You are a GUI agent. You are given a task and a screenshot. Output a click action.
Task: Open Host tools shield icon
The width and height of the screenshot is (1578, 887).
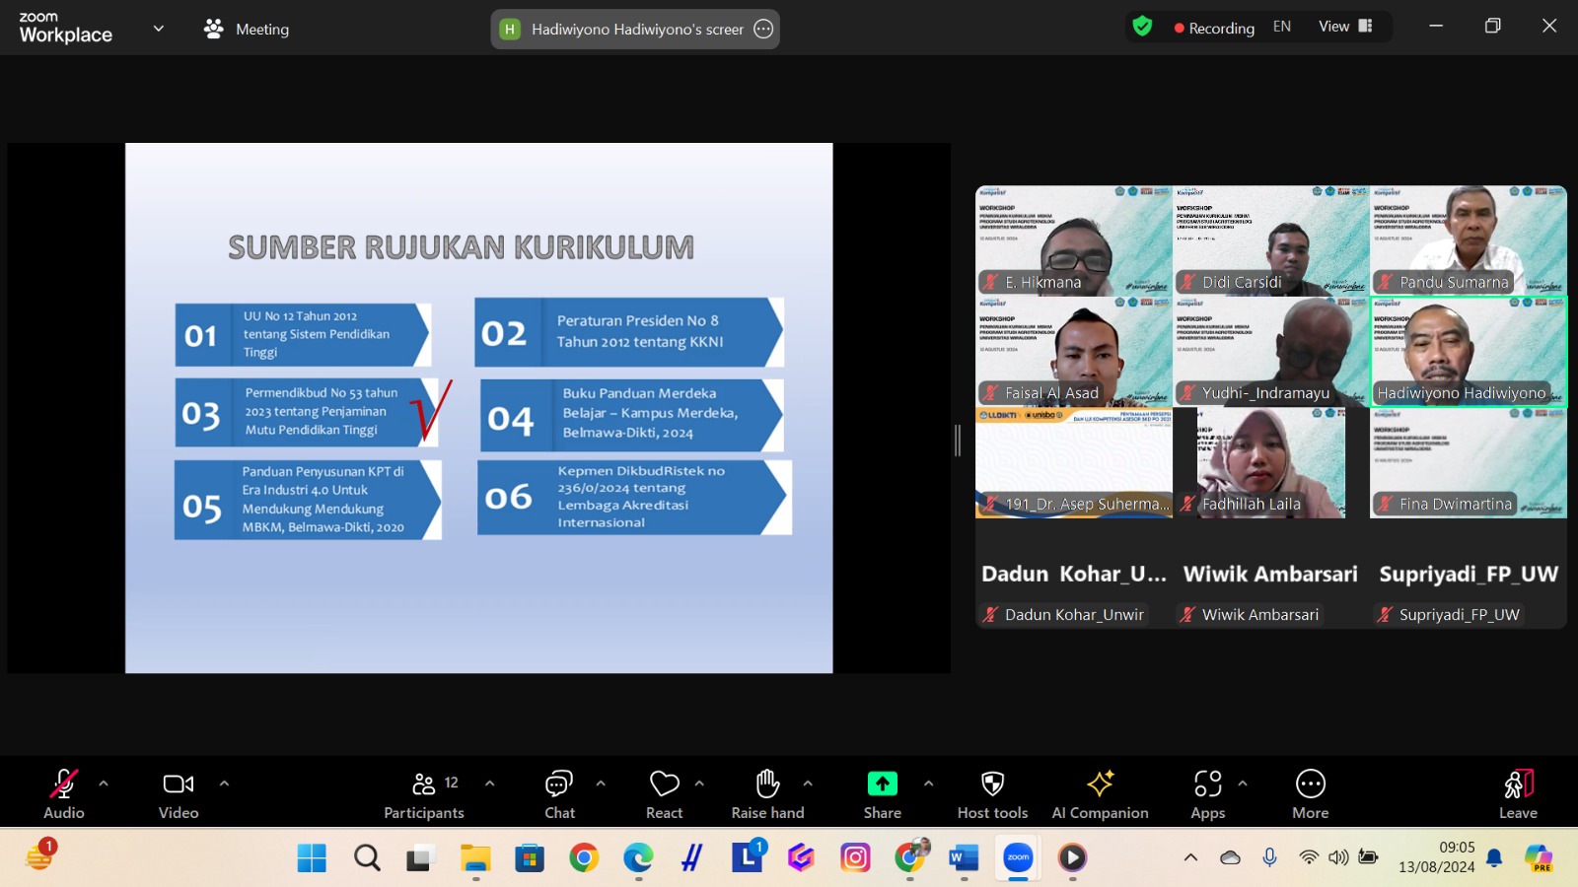click(x=992, y=792)
